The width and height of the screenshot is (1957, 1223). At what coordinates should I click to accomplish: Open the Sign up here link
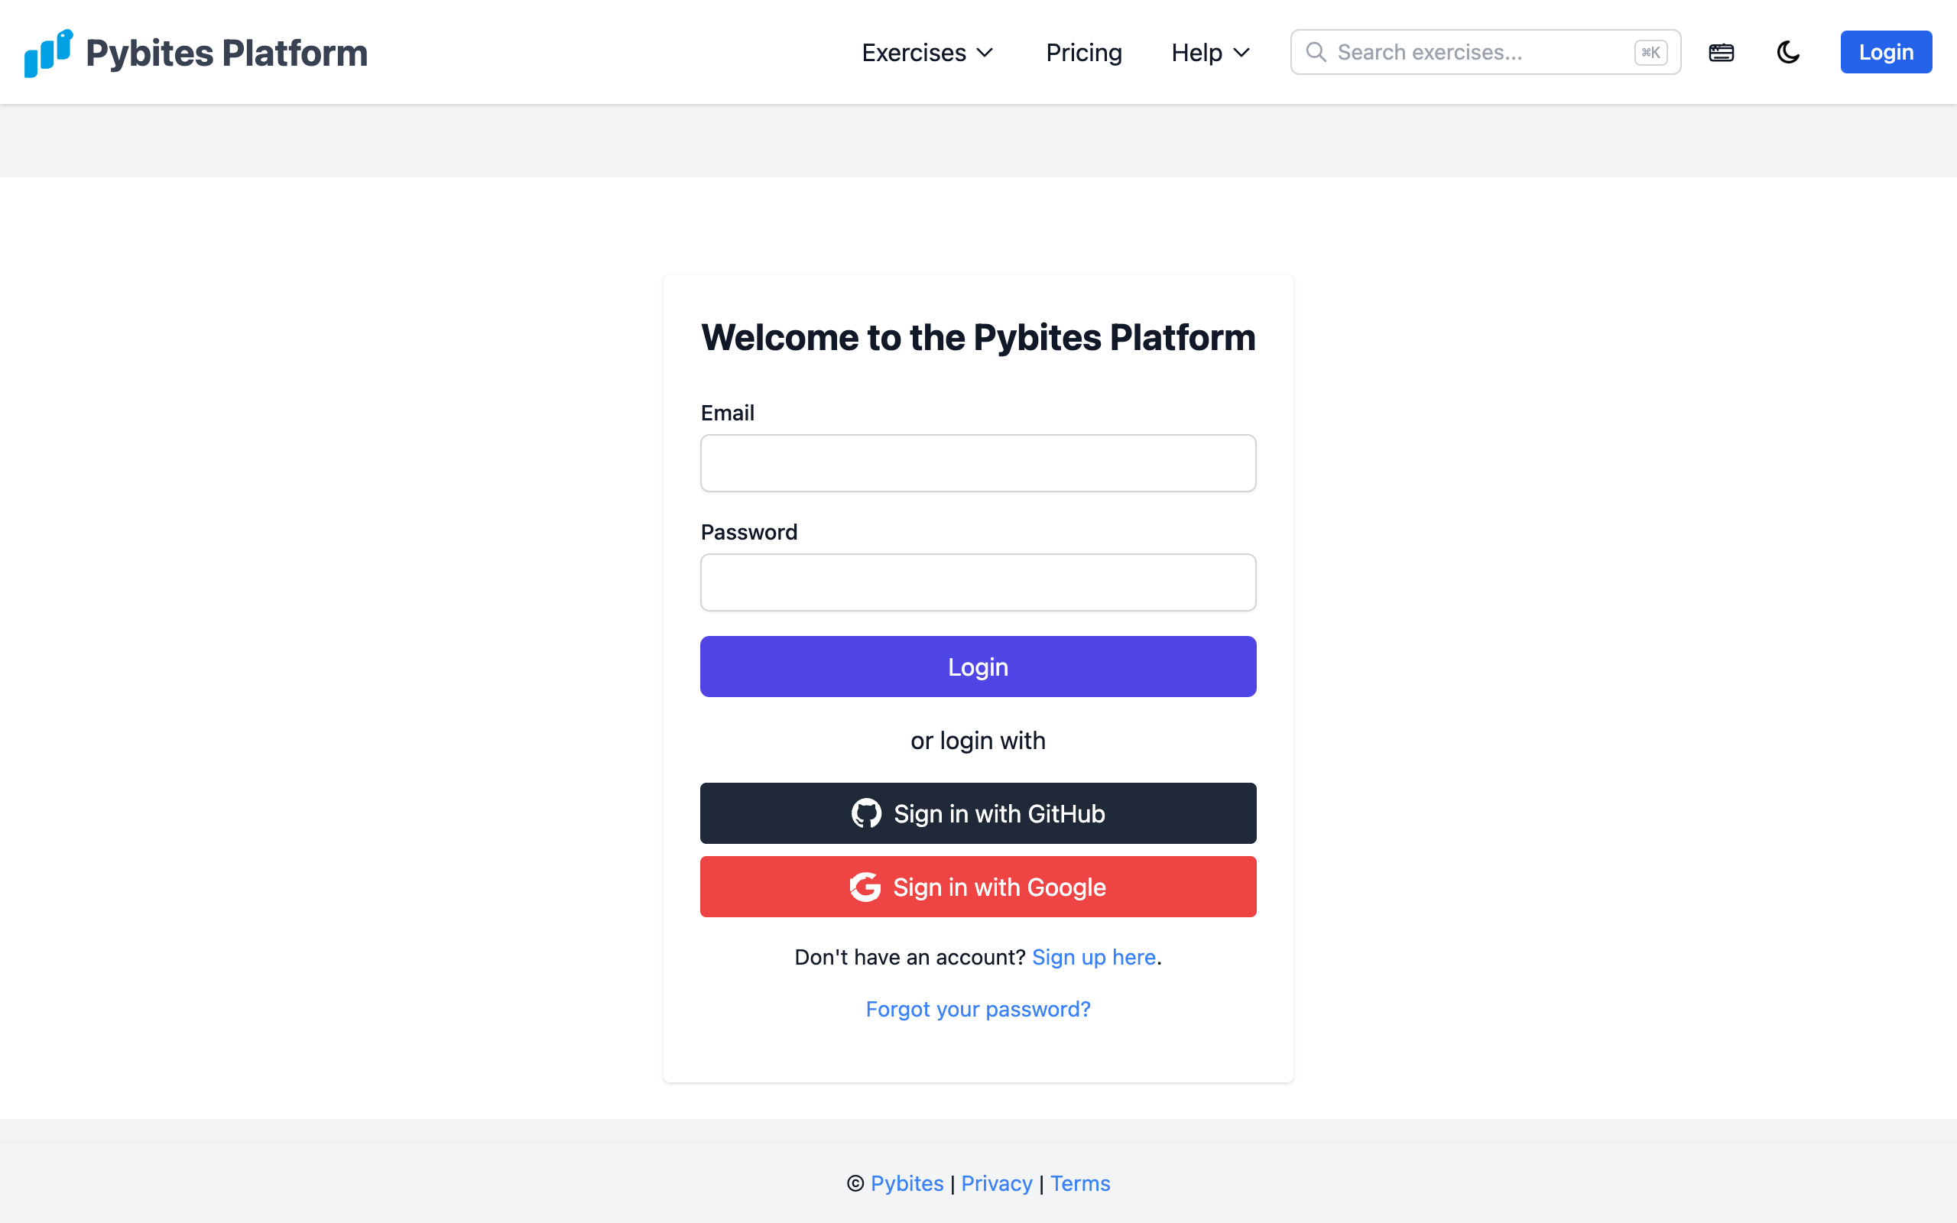pyautogui.click(x=1093, y=957)
